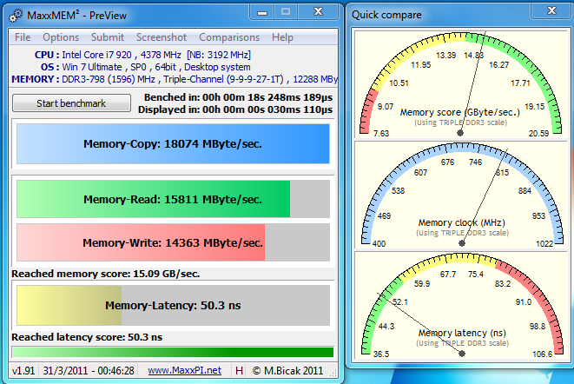Expand the Comparisons menu
Screen dimensions: 574x384
(x=229, y=37)
